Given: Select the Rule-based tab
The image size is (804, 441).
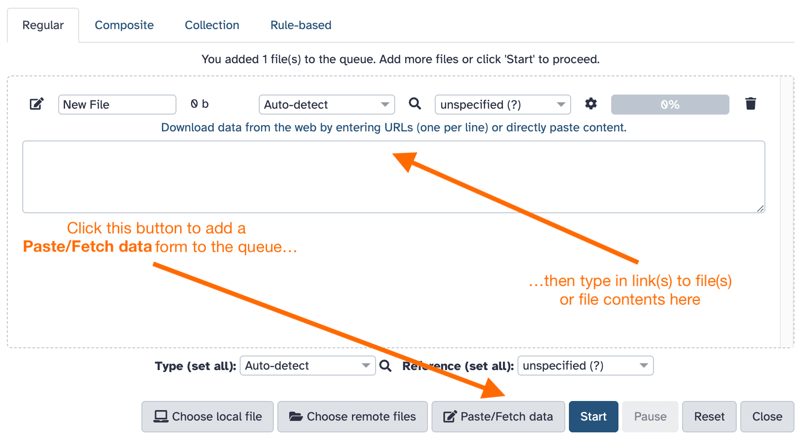Looking at the screenshot, I should tap(301, 25).
